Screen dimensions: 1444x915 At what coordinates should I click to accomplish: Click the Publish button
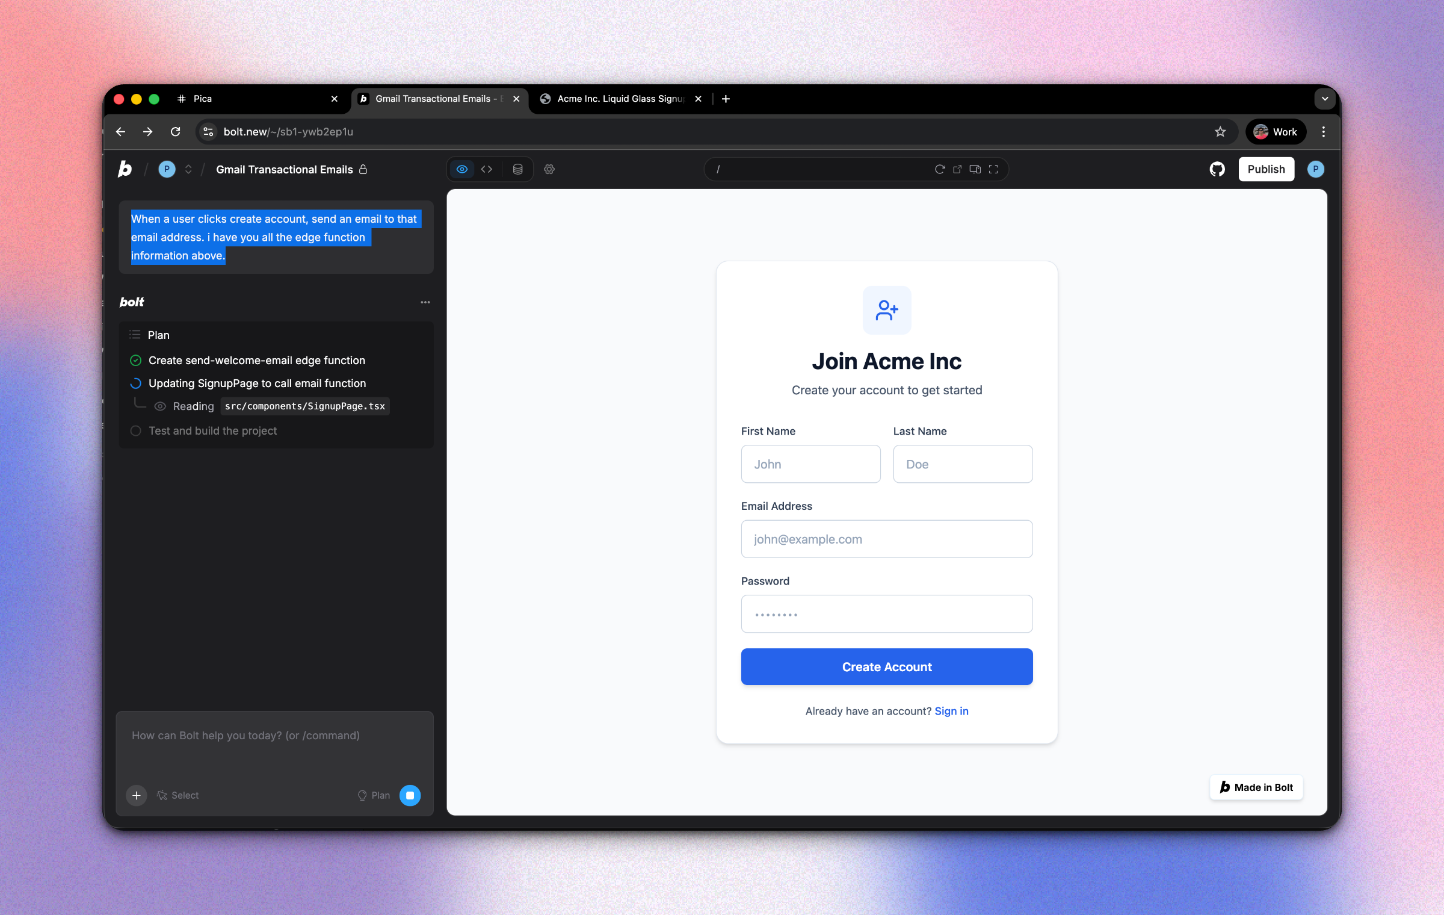click(1266, 169)
